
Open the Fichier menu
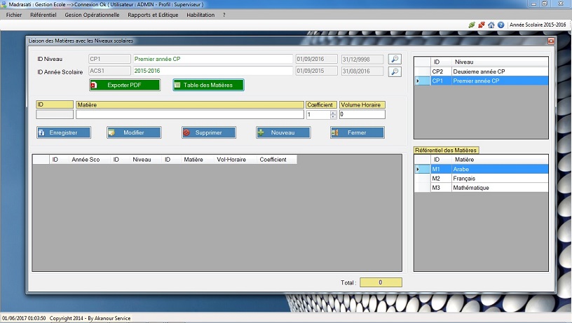[x=14, y=15]
